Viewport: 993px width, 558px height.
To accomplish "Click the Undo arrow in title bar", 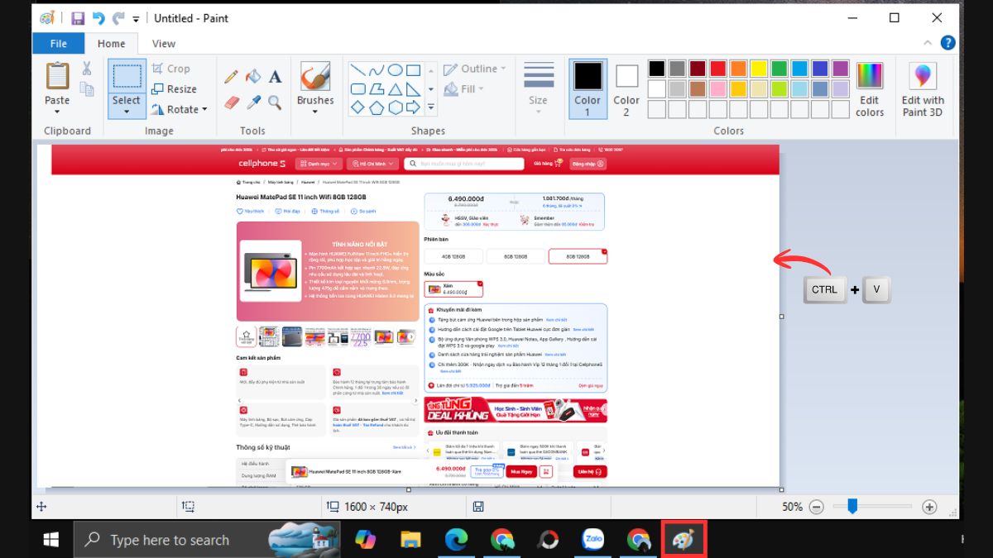I will pos(99,18).
